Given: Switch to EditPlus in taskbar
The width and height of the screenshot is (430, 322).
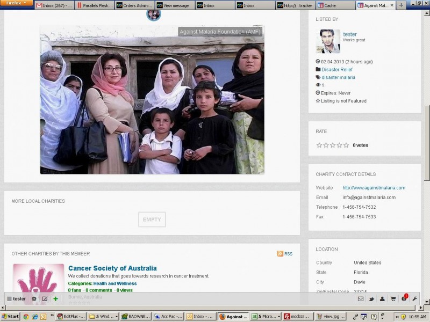Looking at the screenshot, I should (x=71, y=317).
